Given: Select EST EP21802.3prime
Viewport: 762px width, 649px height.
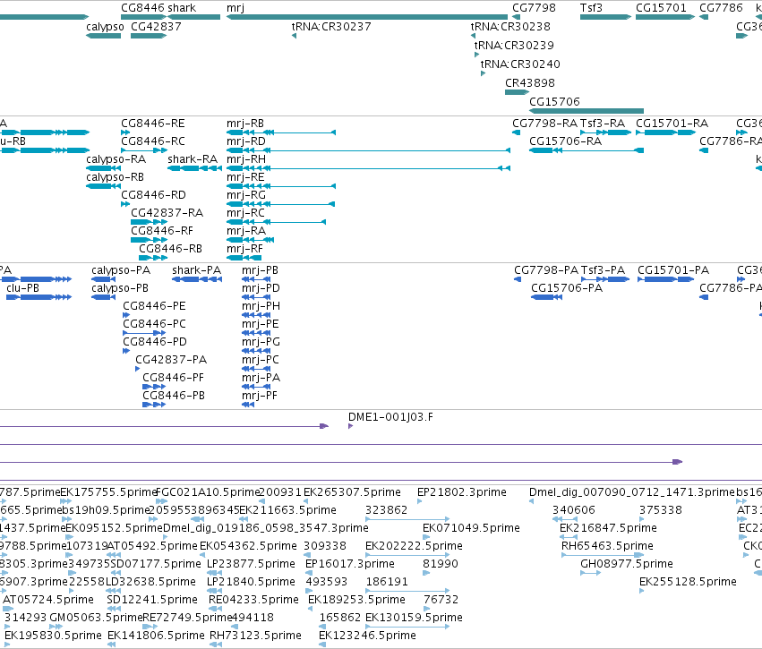Looking at the screenshot, I should point(420,501).
